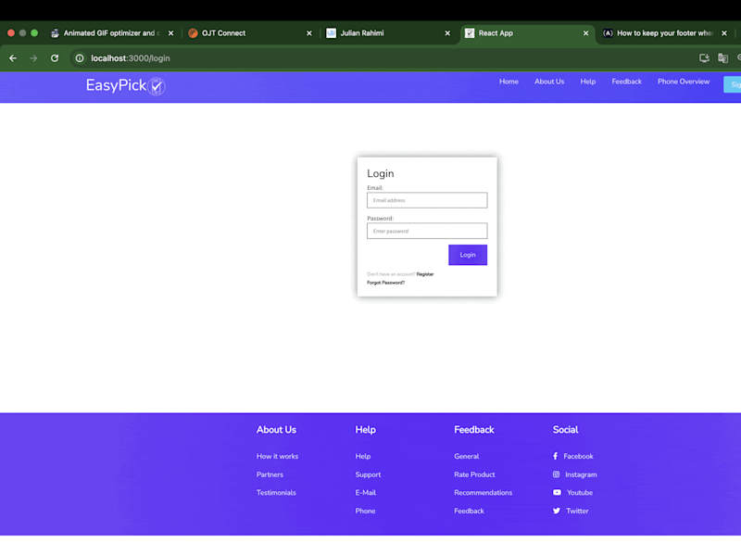This screenshot has height=556, width=741.
Task: Open the Youtube text link
Action: (x=580, y=493)
